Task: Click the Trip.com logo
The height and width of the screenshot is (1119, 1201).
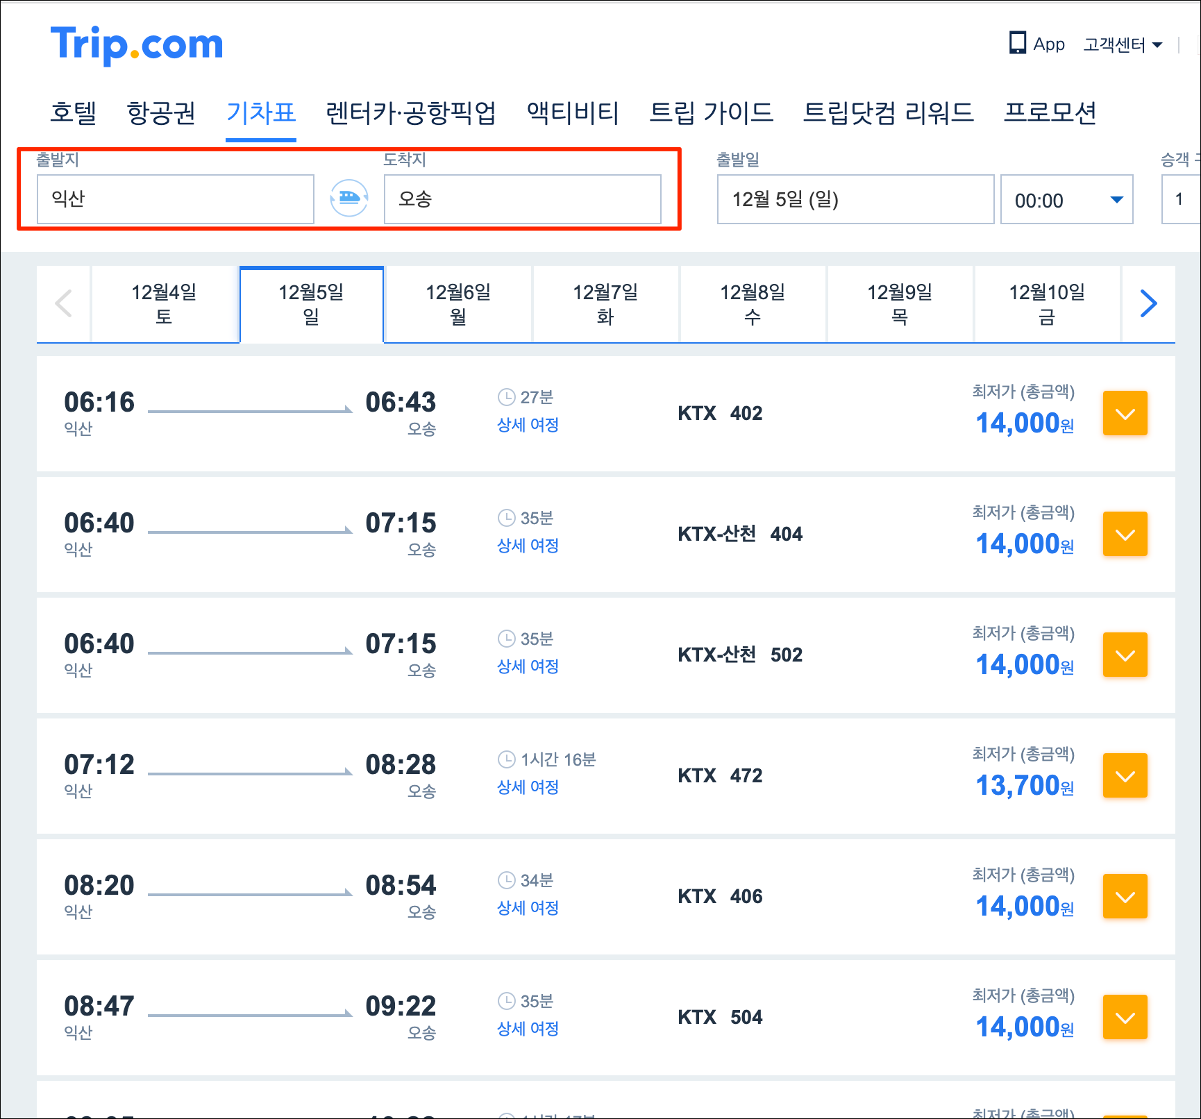Action: pos(137,44)
